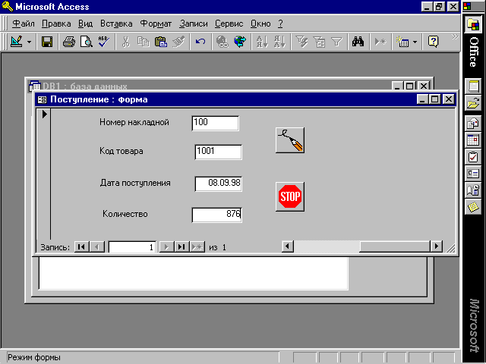The image size is (486, 364).
Task: Open the Правка menu
Action: click(x=56, y=24)
